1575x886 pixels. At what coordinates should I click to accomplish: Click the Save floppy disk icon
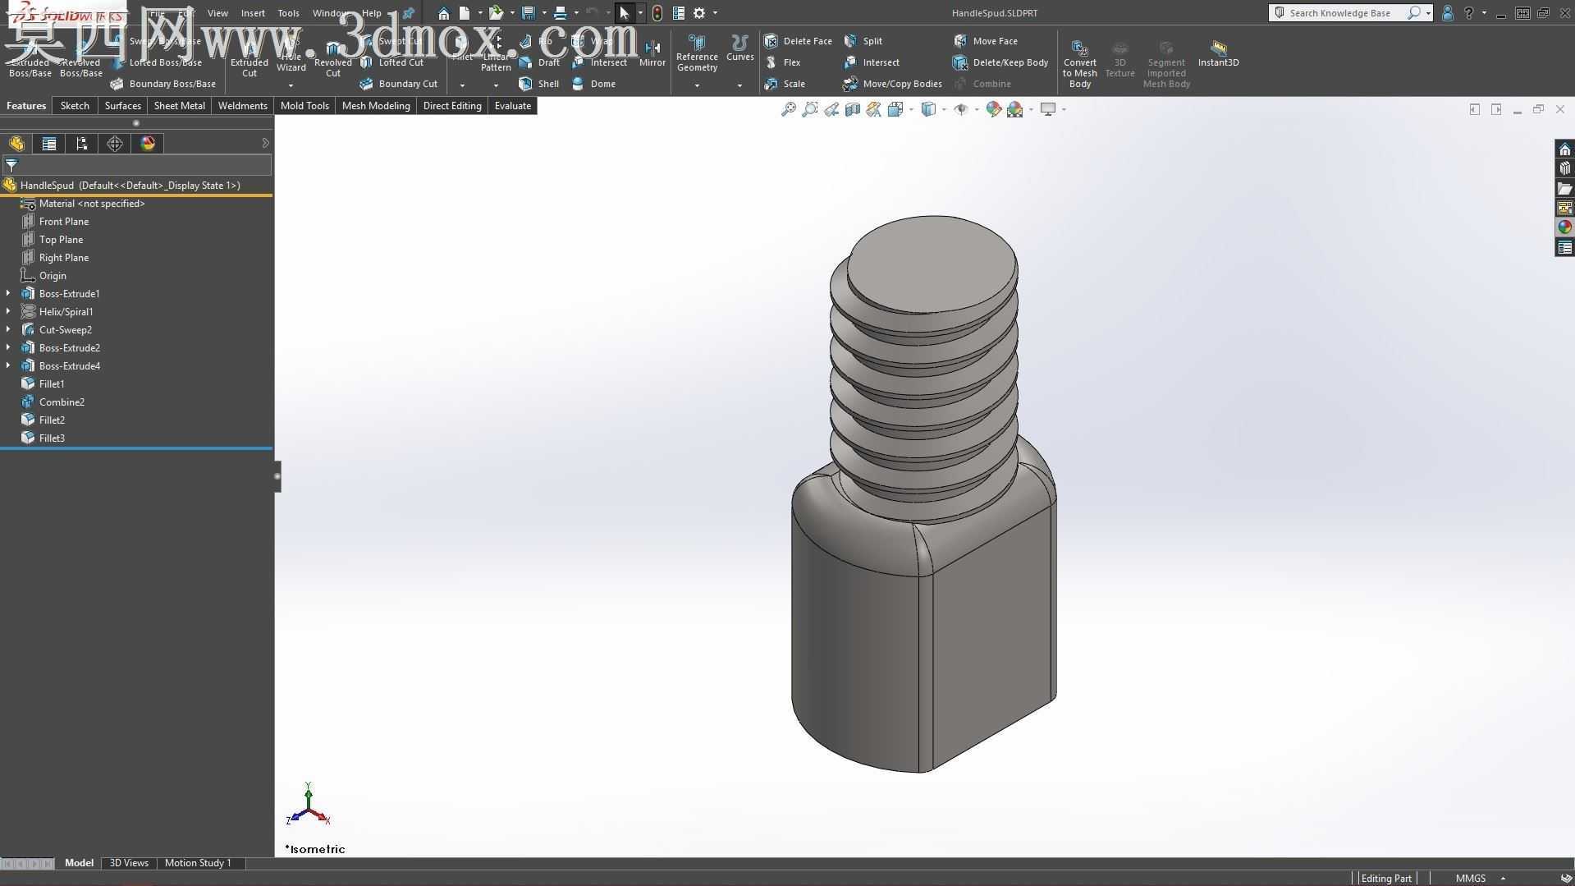click(529, 13)
